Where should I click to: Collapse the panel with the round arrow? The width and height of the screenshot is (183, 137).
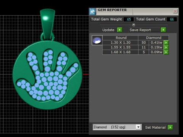coord(134,24)
